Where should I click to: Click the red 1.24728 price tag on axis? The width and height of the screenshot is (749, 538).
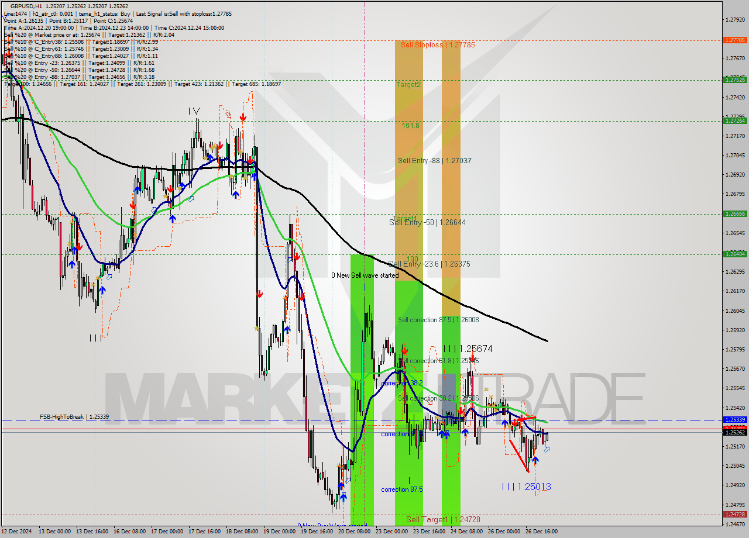click(x=734, y=514)
